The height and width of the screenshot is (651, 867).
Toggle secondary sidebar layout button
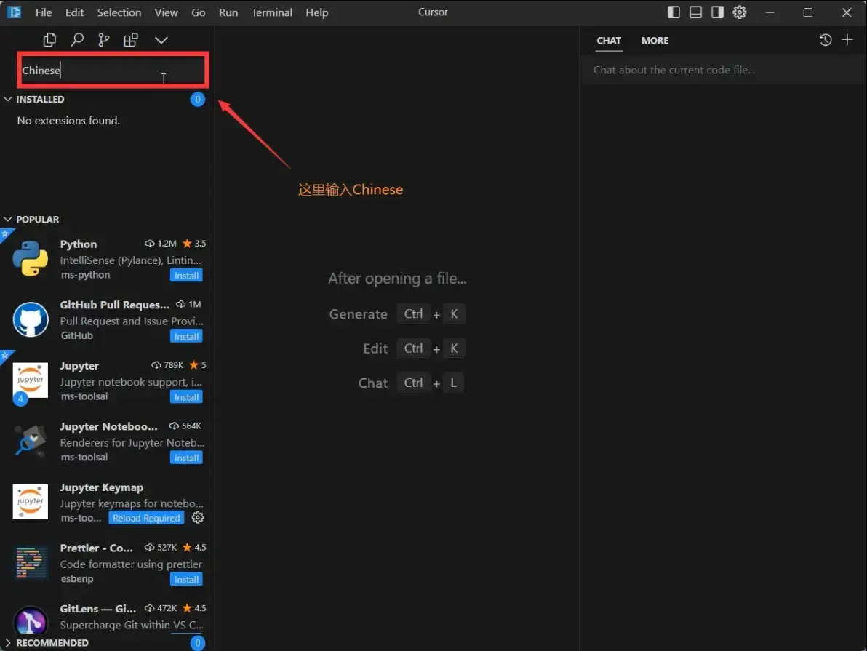[x=717, y=12]
